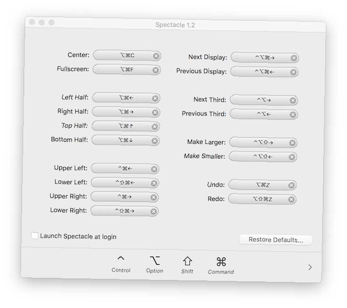Select the Upper Left shortcut field
The width and height of the screenshot is (347, 308).
coord(125,169)
